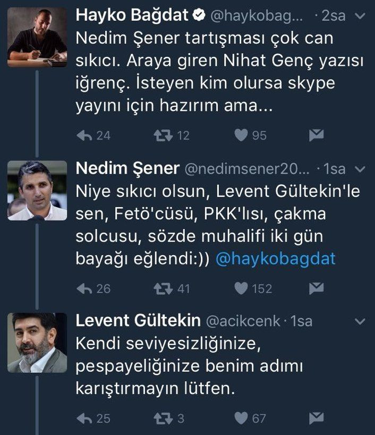
Task: Open options chevron on Levent Gültekin's tweet
Action: click(360, 322)
